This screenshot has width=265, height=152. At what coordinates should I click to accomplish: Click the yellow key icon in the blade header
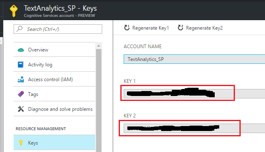(14, 11)
